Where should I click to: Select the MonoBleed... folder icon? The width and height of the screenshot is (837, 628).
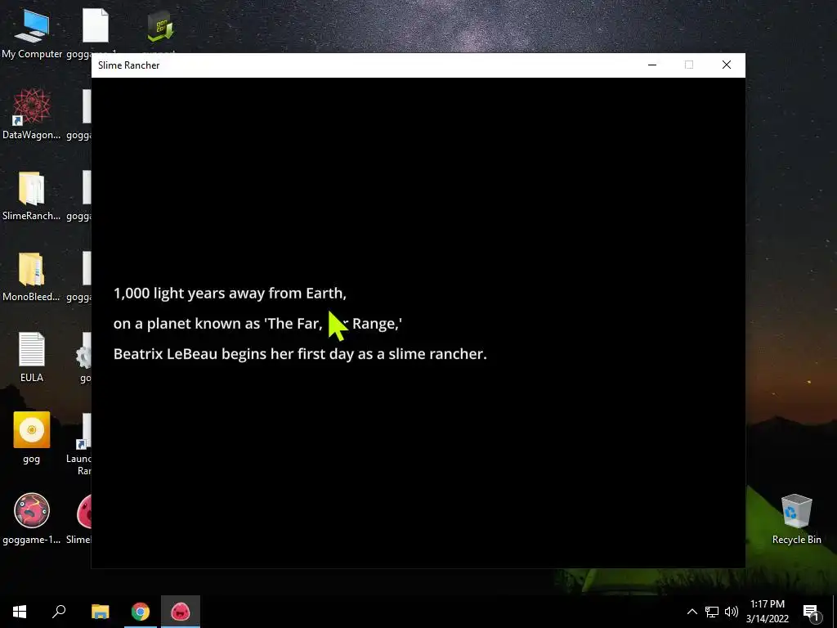coord(32,276)
